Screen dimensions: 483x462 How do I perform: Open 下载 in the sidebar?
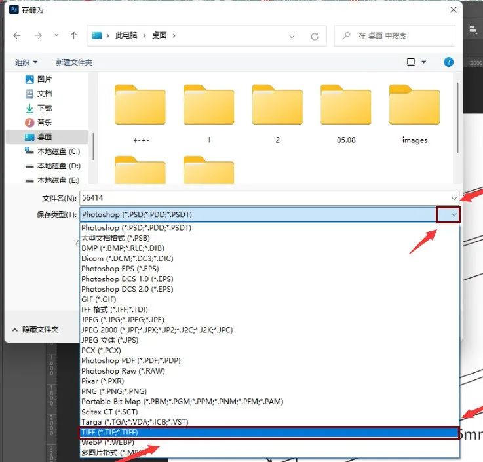[x=39, y=107]
